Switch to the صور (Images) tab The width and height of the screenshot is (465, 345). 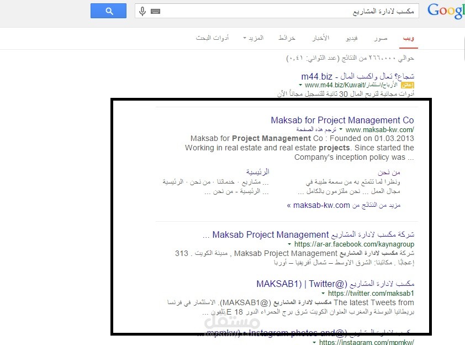tap(381, 38)
